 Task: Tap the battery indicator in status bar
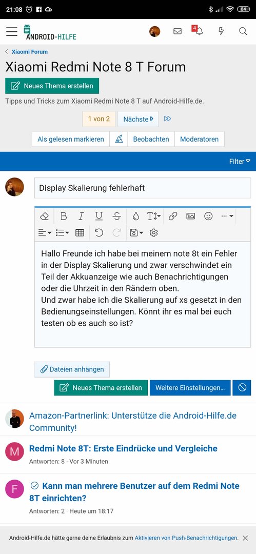[244, 10]
